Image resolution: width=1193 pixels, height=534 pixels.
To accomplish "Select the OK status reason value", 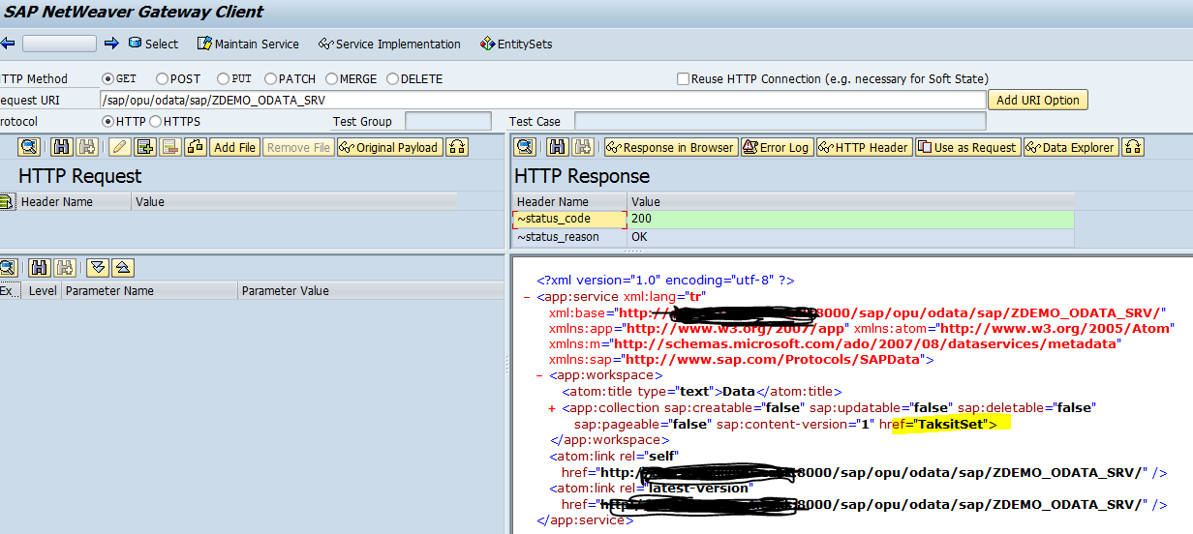I will tap(851, 237).
